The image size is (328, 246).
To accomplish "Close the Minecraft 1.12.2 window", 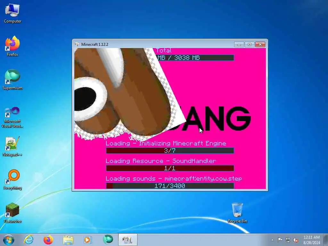I will [x=260, y=44].
